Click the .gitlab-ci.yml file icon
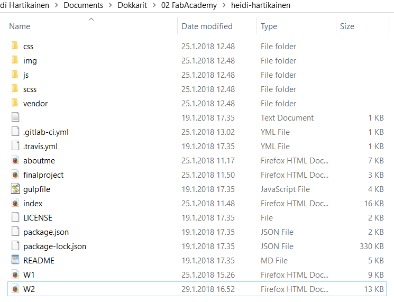Viewport: 394px width, 302px height. point(15,131)
